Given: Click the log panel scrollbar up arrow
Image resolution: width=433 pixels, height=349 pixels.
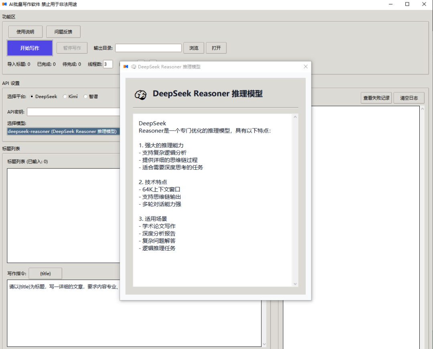Looking at the screenshot, I should pyautogui.click(x=422, y=109).
